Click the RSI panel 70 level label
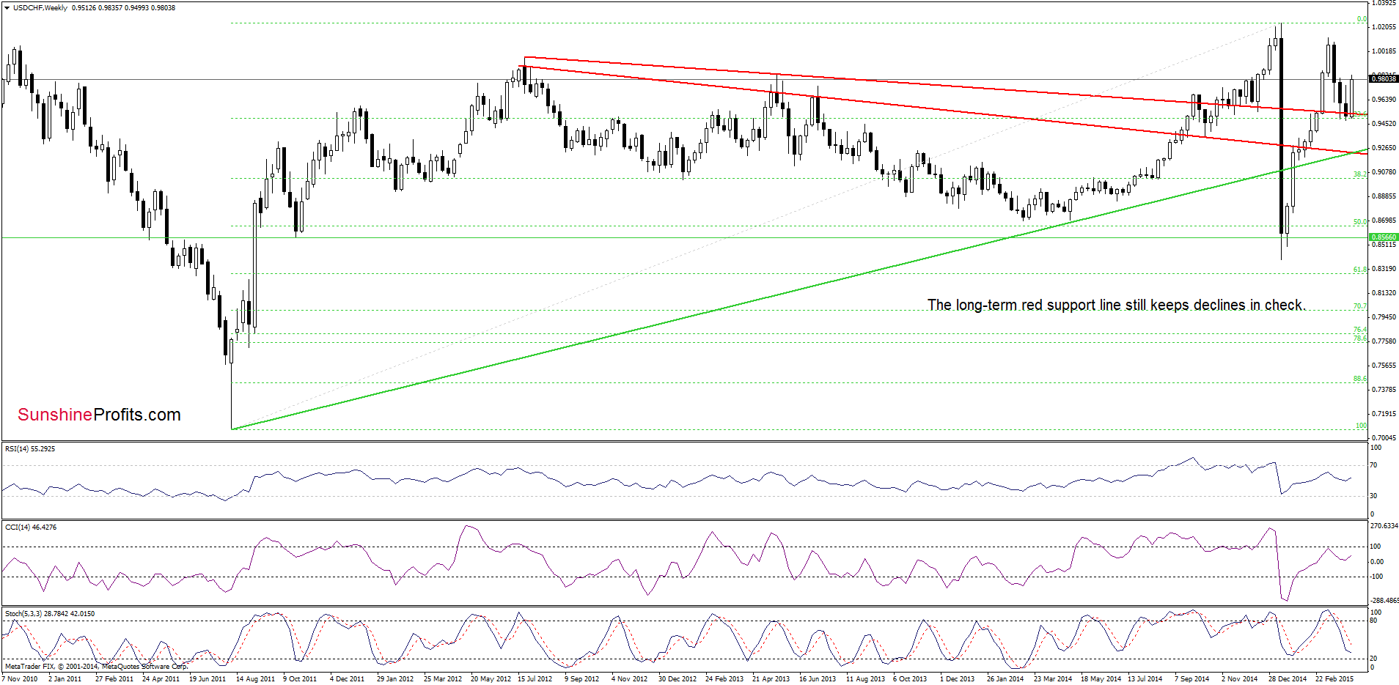Viewport: 1399px width, 685px height. click(x=1374, y=465)
